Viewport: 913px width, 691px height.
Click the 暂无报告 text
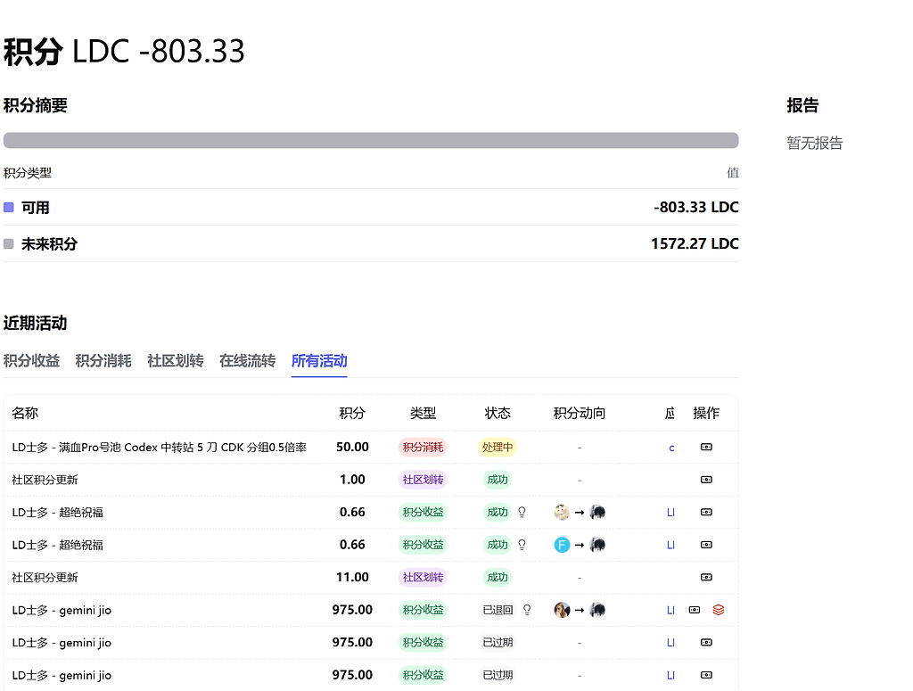tap(815, 144)
